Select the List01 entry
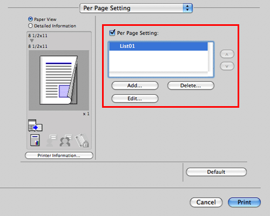The image size is (270, 216). [x=158, y=46]
